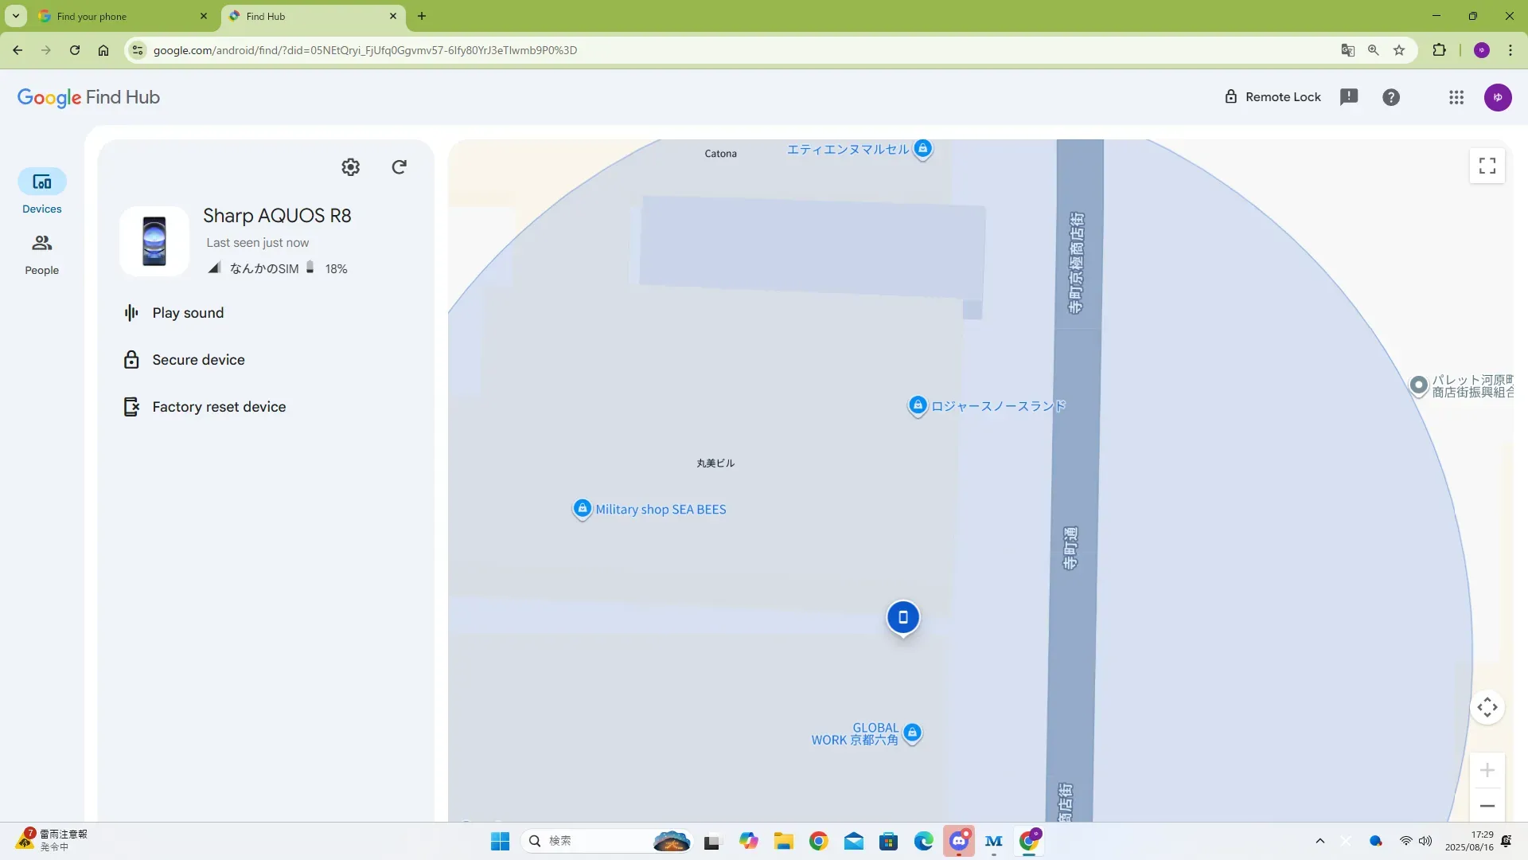Refresh the device location
1528x860 pixels.
(400, 167)
